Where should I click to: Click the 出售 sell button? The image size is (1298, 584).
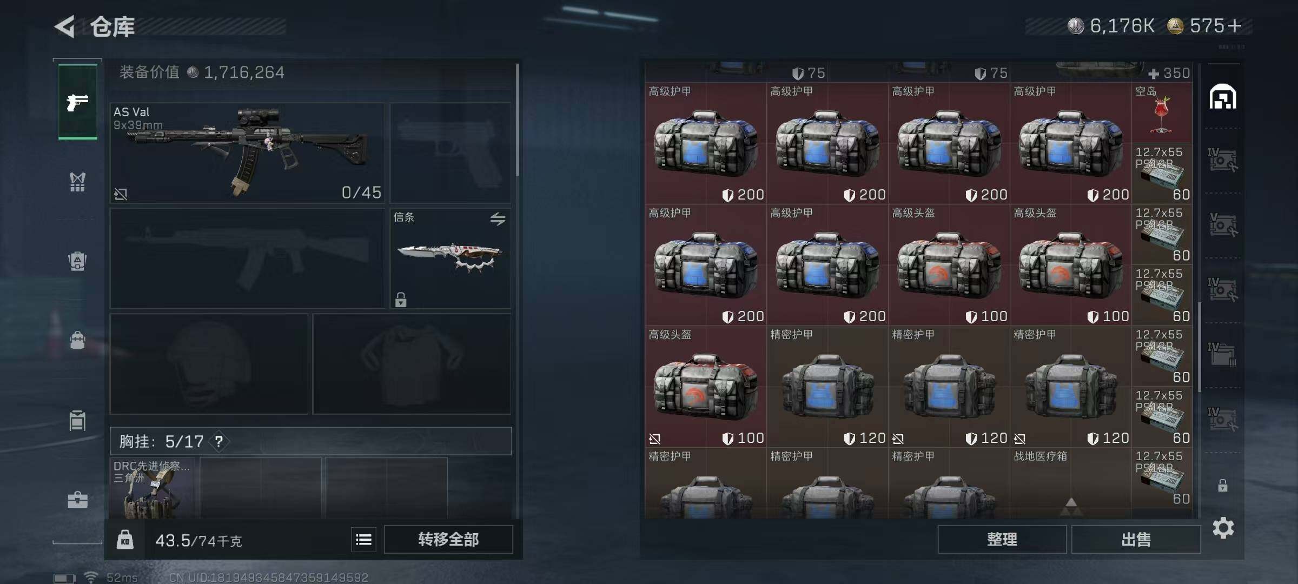(1136, 539)
